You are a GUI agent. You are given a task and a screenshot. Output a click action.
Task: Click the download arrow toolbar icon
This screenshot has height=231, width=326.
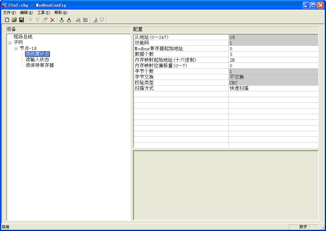(x=69, y=20)
